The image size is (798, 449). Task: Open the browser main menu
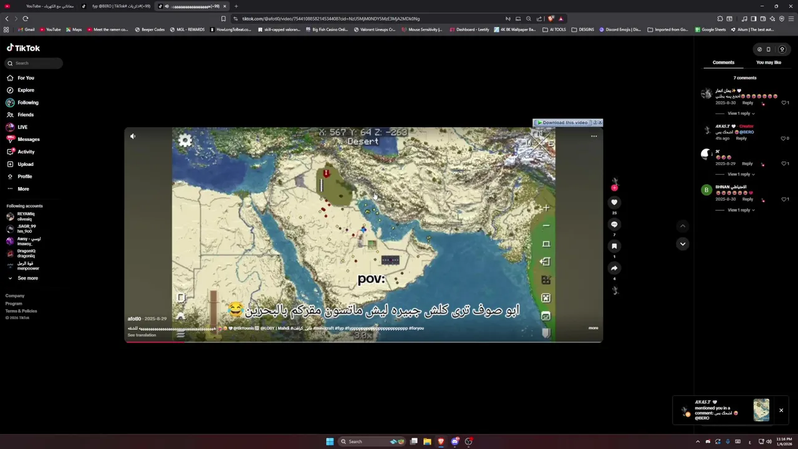(791, 19)
